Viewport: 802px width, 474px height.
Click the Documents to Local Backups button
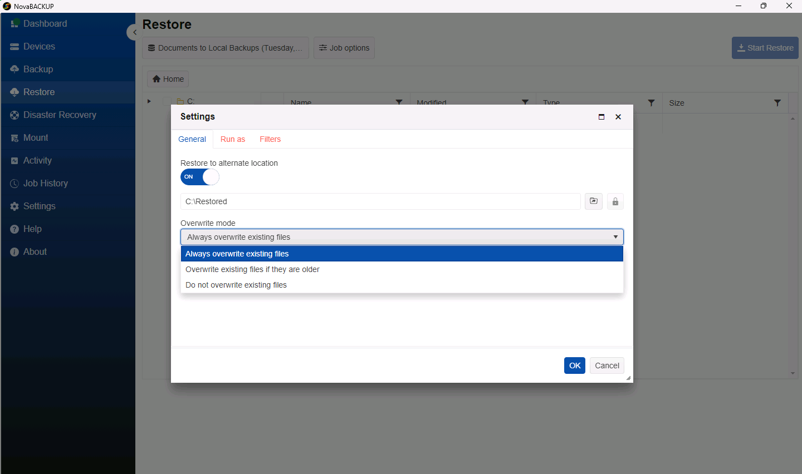point(225,48)
